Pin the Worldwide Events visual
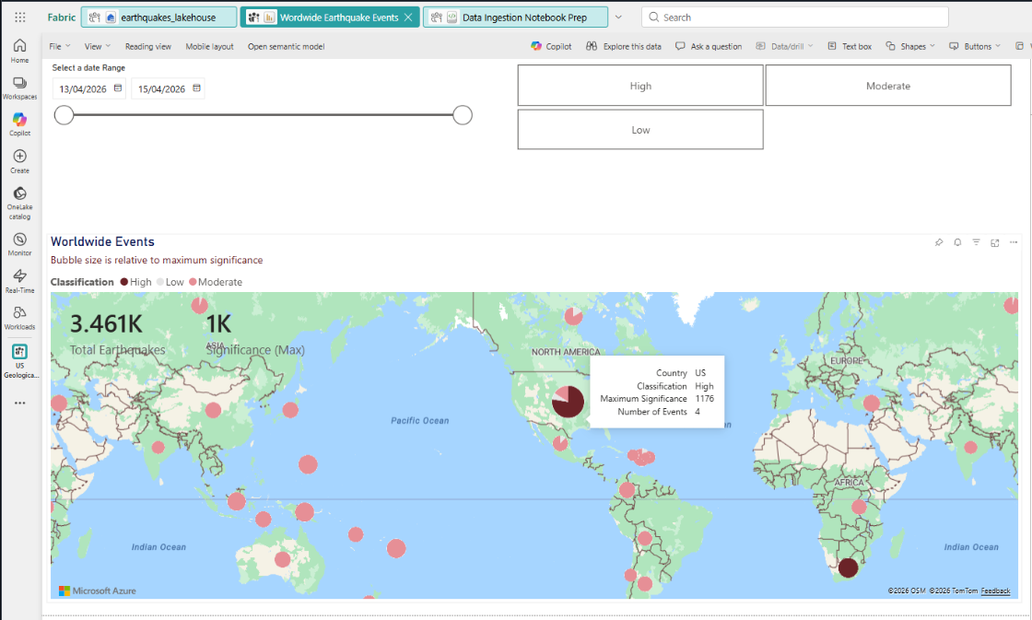Screen dimensions: 1032x620 (939, 242)
